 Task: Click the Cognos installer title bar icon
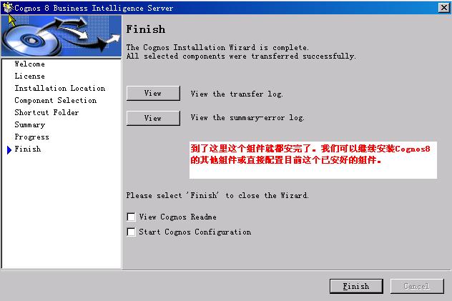(7, 7)
